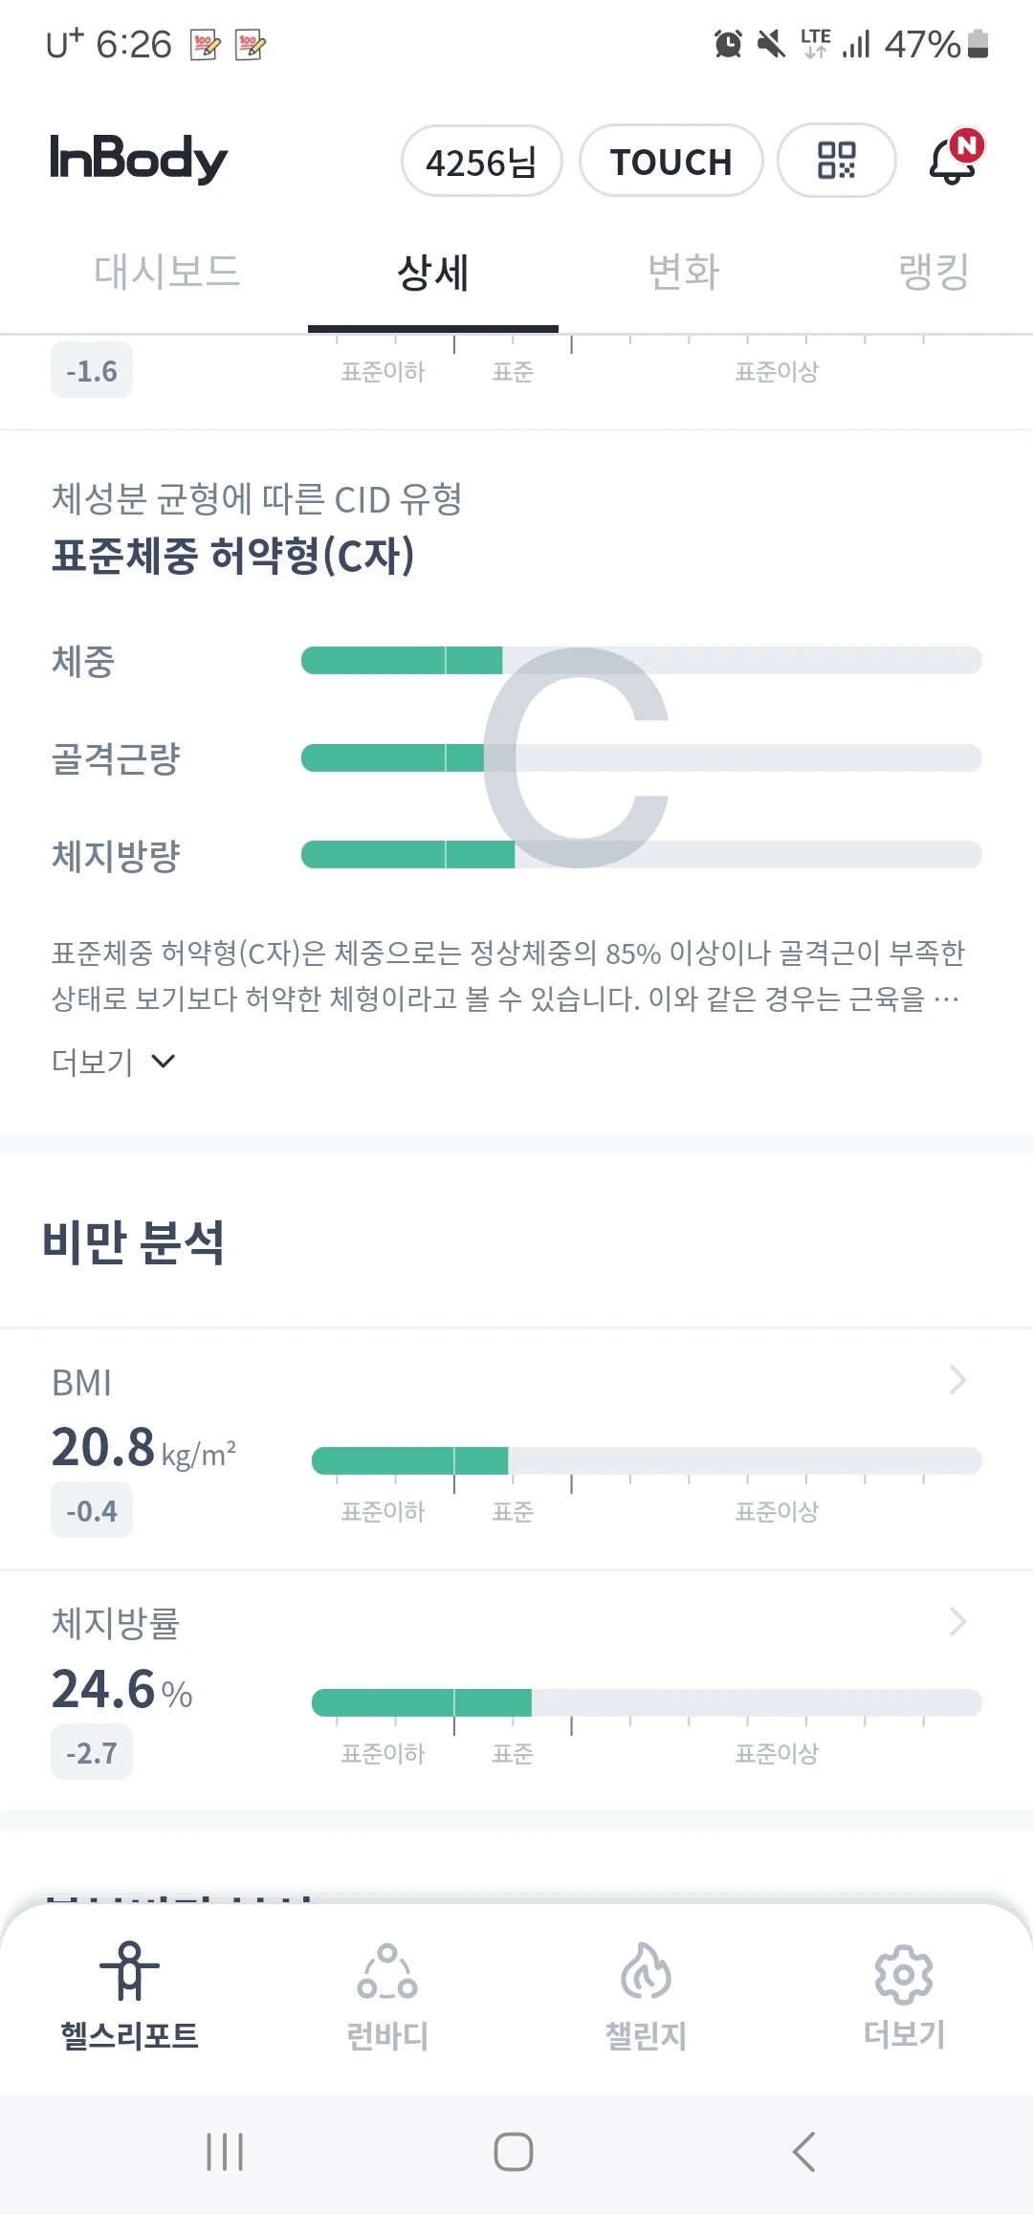The height and width of the screenshot is (2215, 1033).
Task: Open the notifications bell
Action: (x=954, y=159)
